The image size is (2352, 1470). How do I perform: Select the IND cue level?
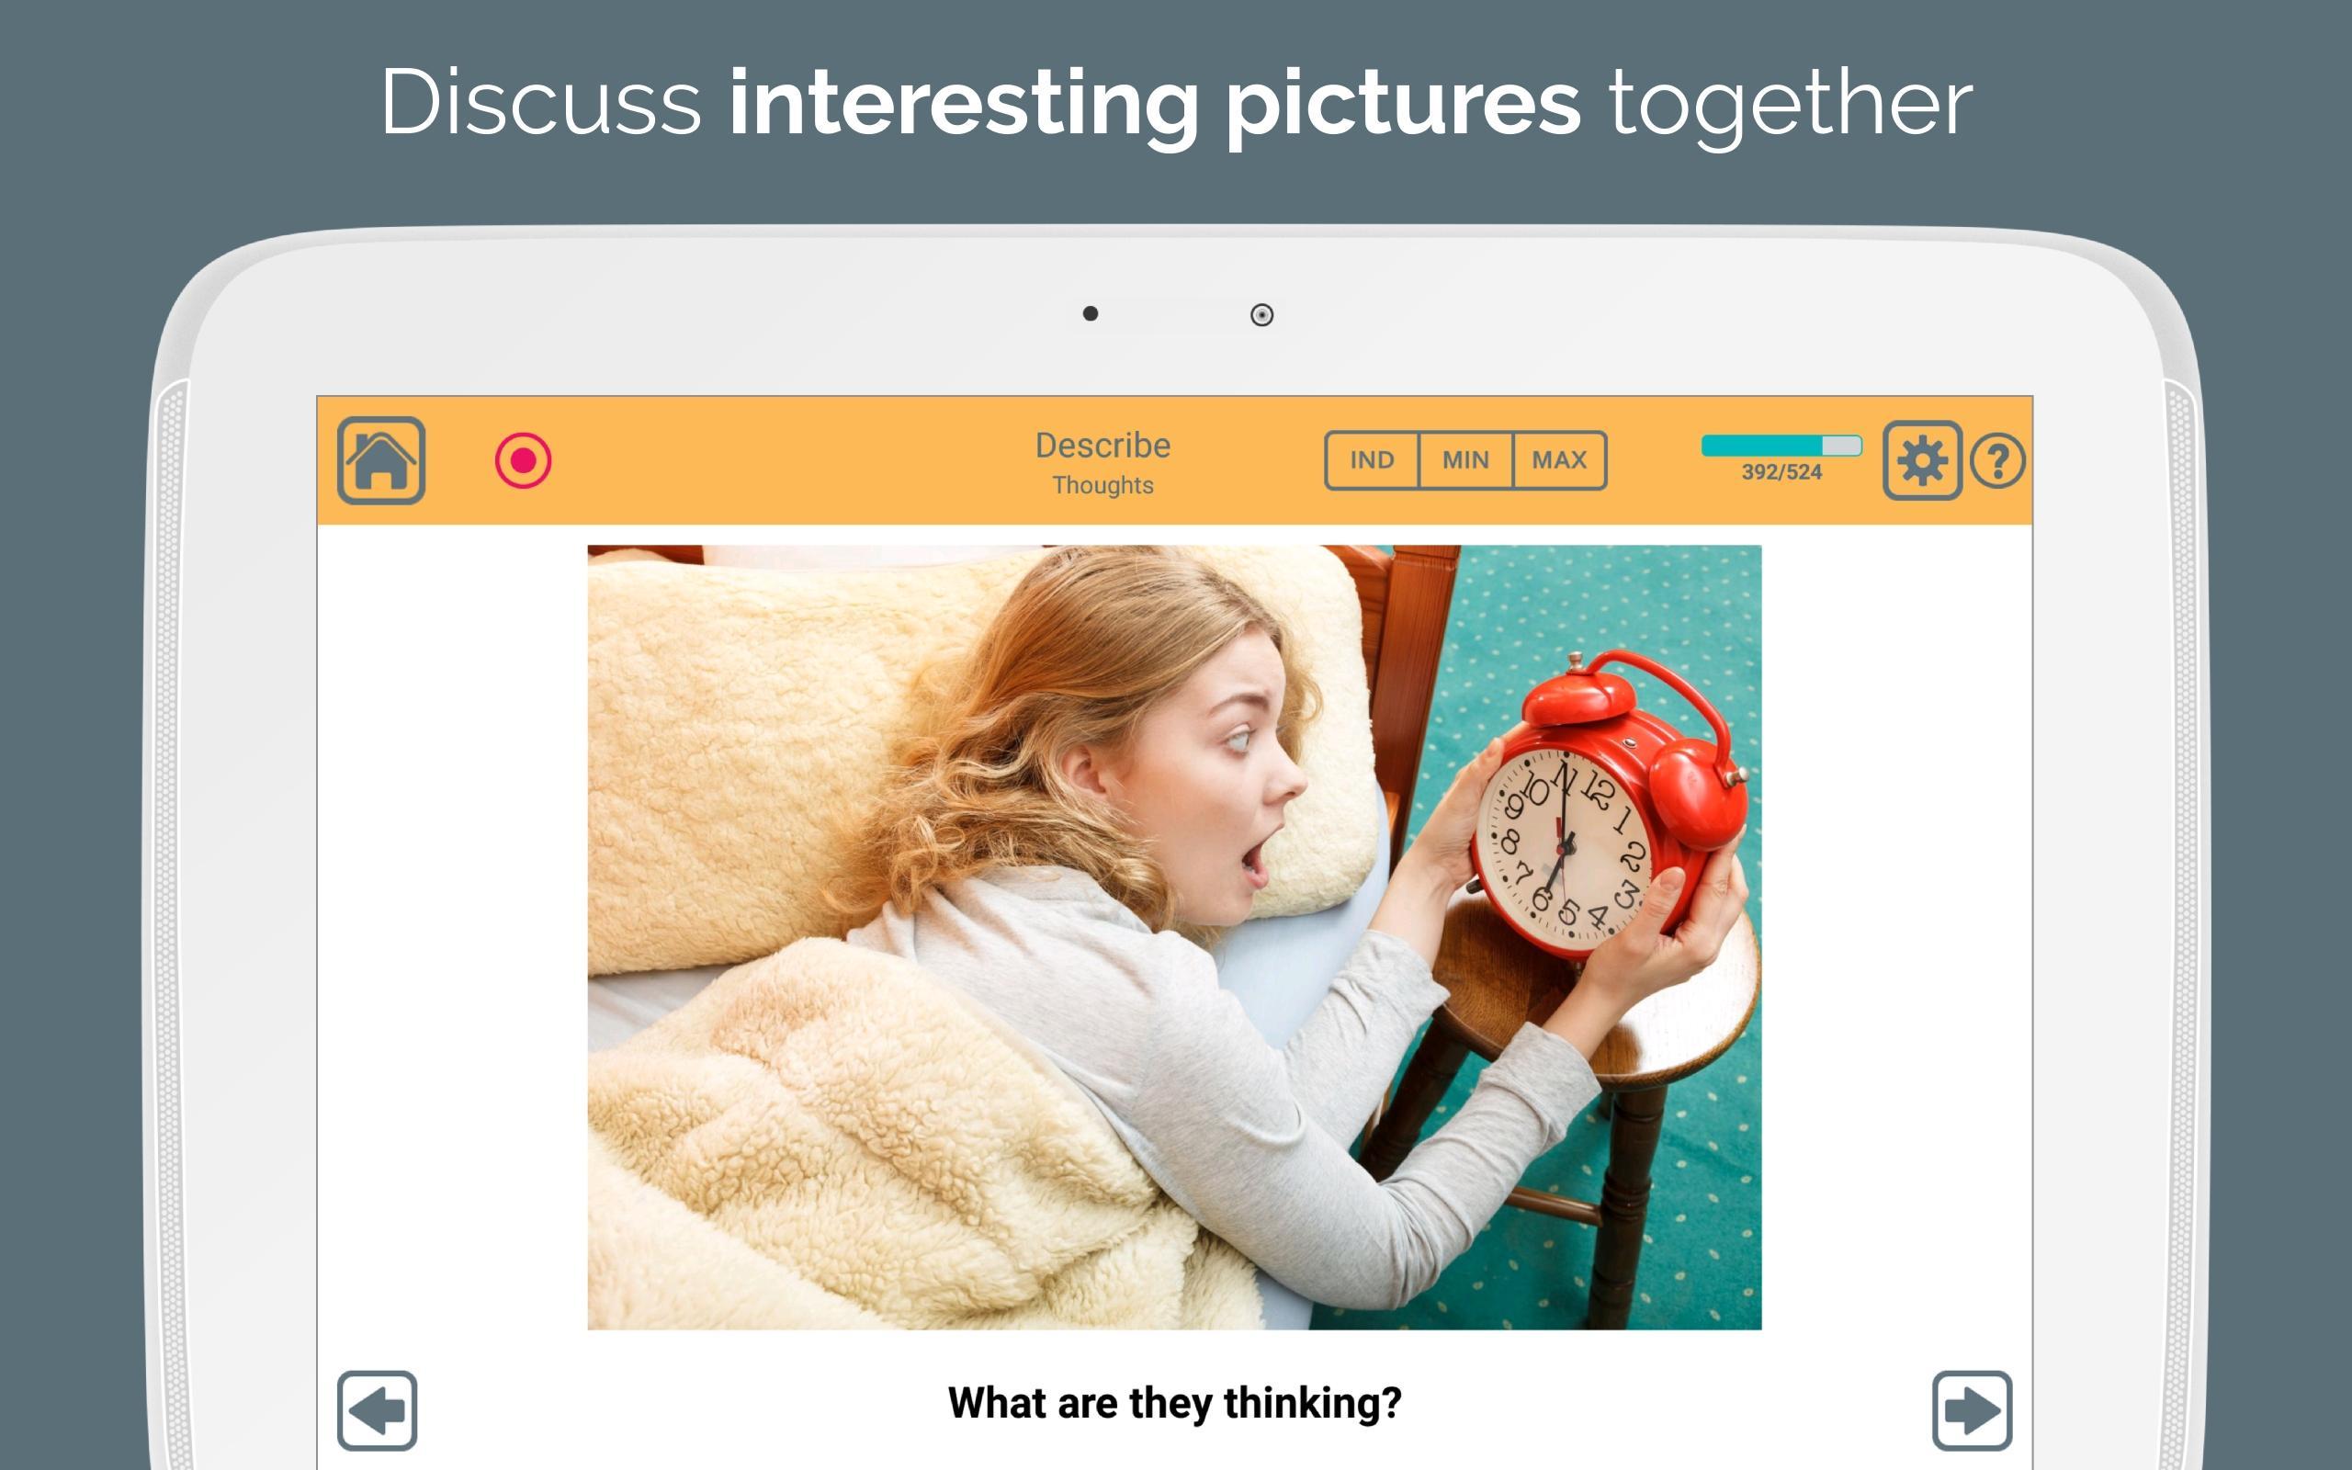click(1372, 460)
